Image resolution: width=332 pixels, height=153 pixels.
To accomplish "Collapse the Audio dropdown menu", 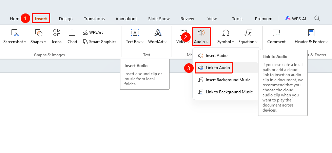I will tap(207, 42).
